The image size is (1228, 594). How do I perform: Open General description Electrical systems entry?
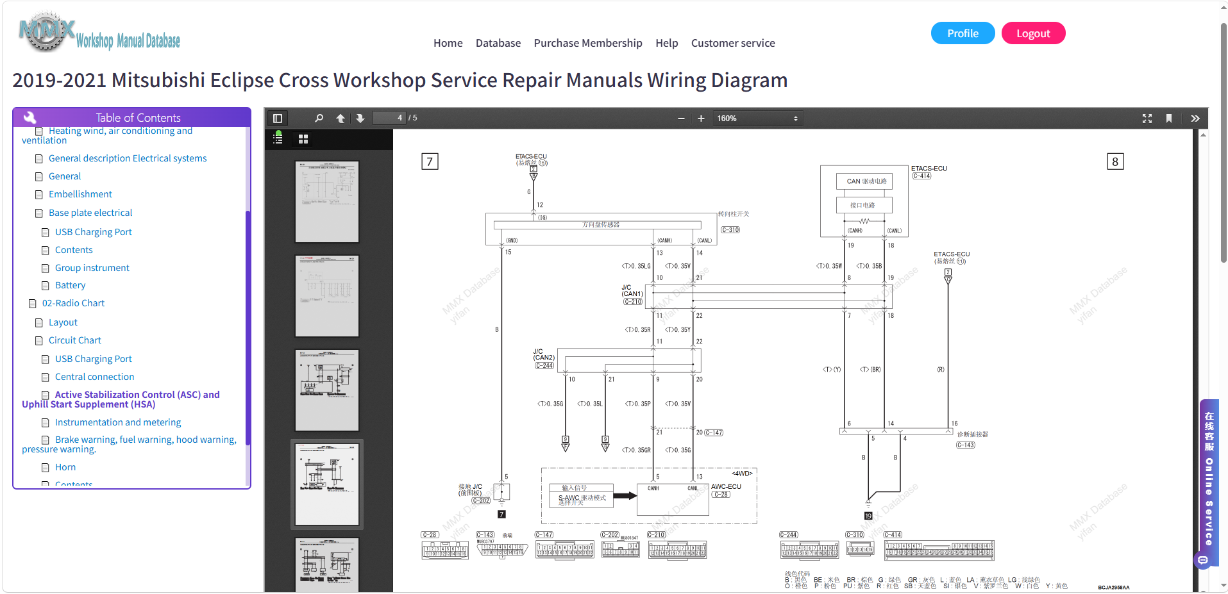coord(128,158)
